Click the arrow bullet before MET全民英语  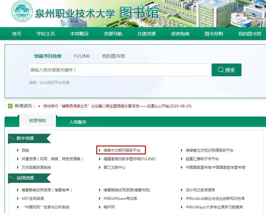pos(18,198)
